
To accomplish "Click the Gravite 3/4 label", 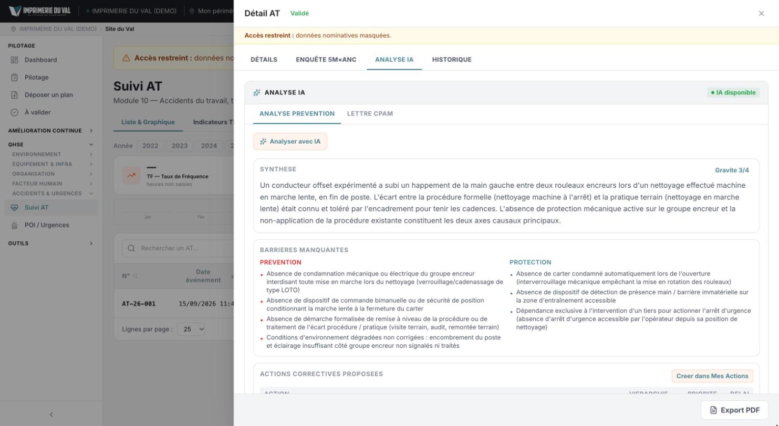I will pos(732,171).
